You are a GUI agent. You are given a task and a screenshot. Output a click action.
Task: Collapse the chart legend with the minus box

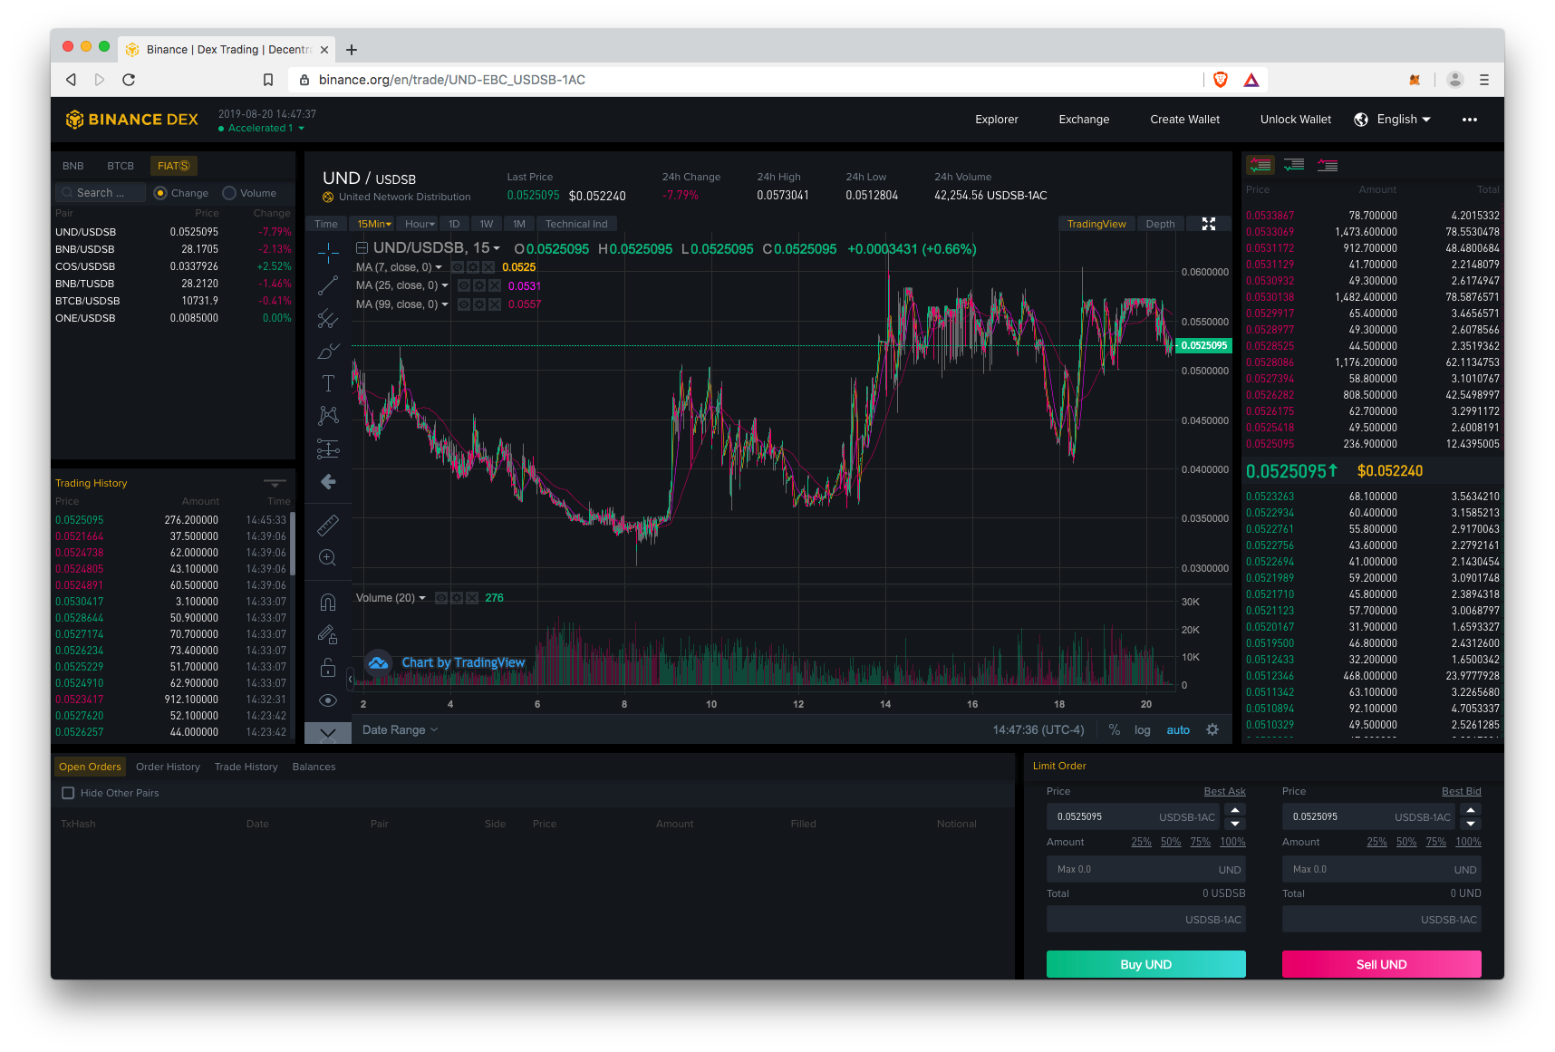362,247
